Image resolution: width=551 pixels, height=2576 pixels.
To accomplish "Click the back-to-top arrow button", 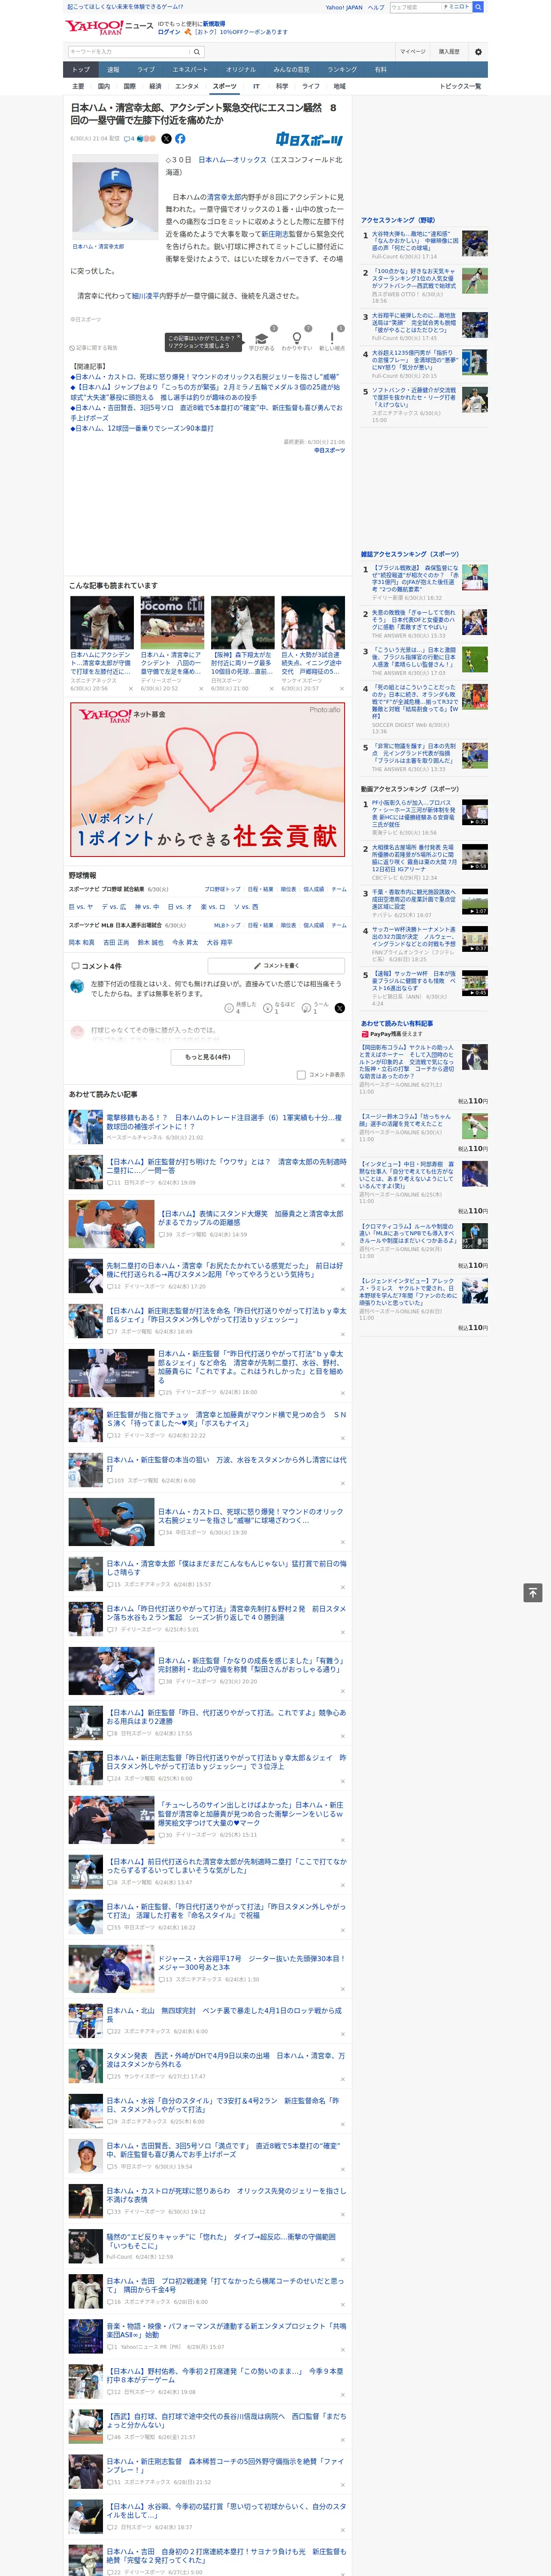I will [533, 1592].
